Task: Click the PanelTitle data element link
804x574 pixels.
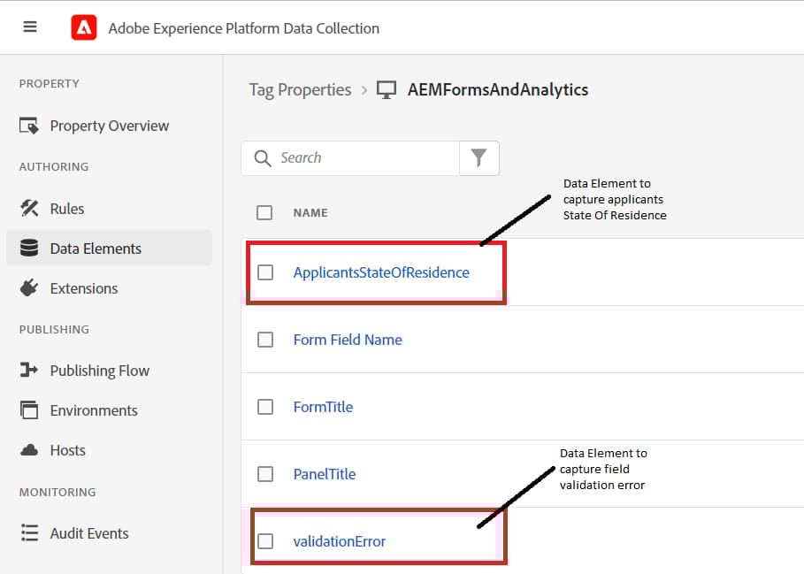Action: point(325,474)
